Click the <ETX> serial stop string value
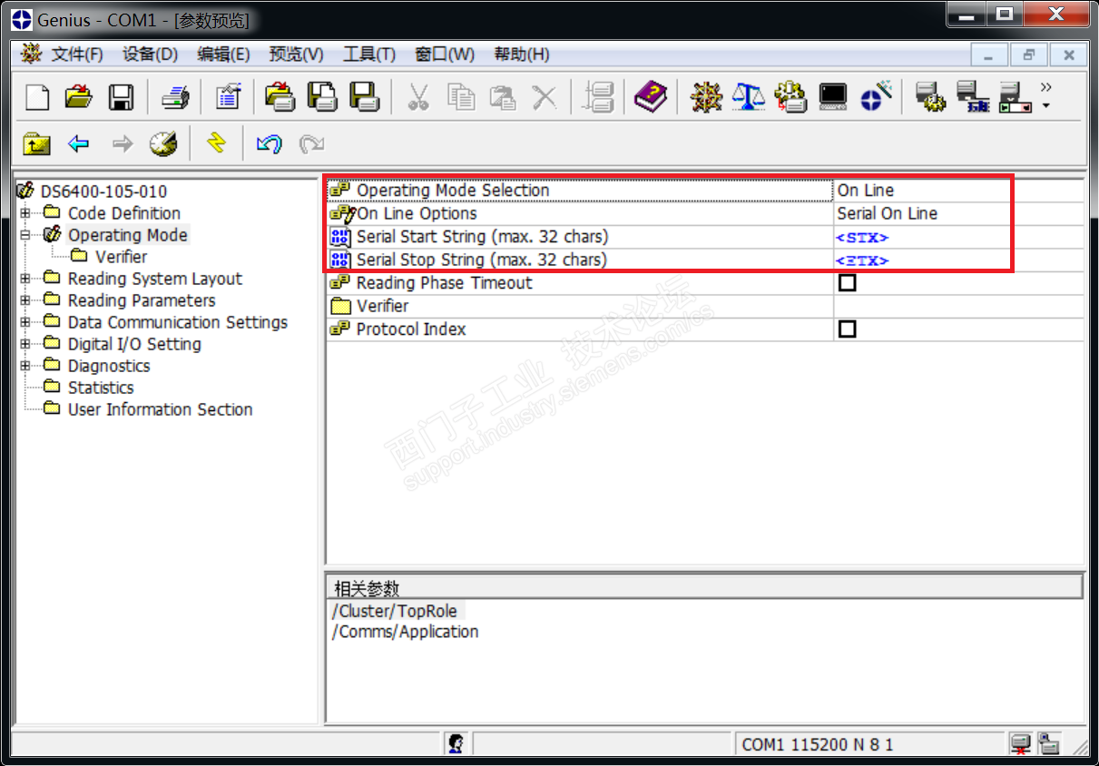The height and width of the screenshot is (766, 1099). (x=862, y=260)
